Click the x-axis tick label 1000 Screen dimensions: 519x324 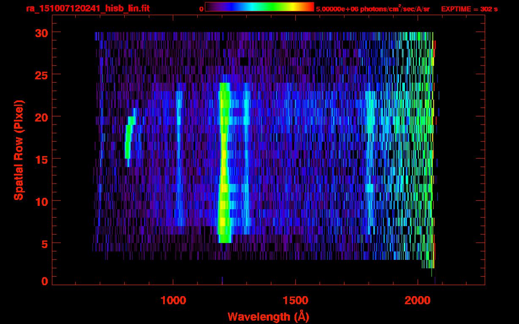click(x=173, y=300)
